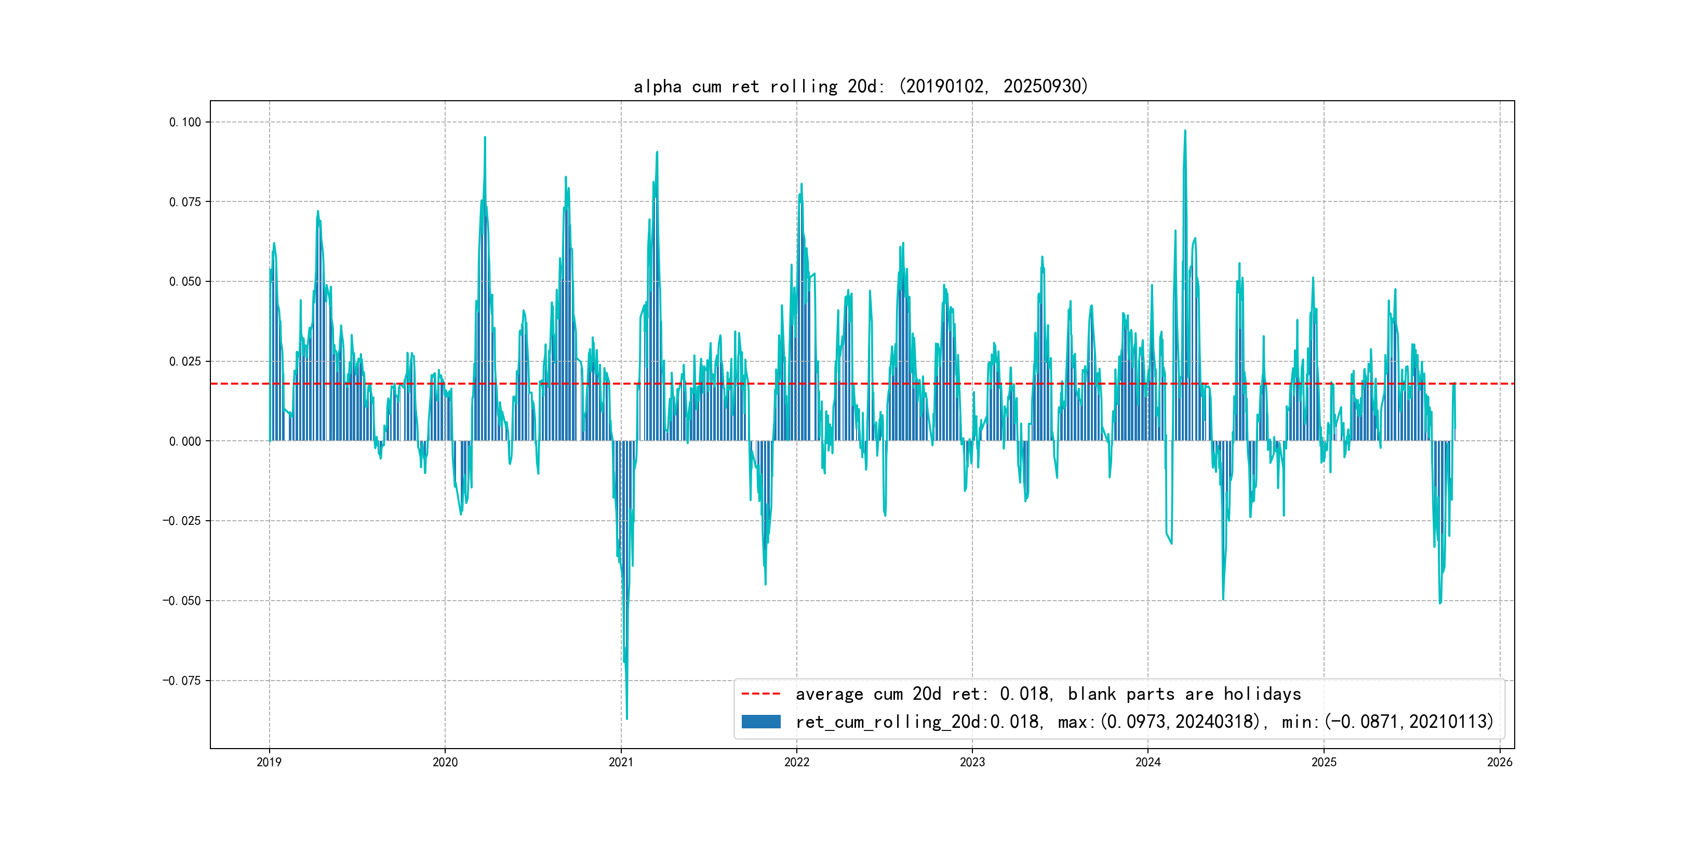Click the 2019 x-axis tick label
Screen dimensions: 1683x841
coord(269,762)
